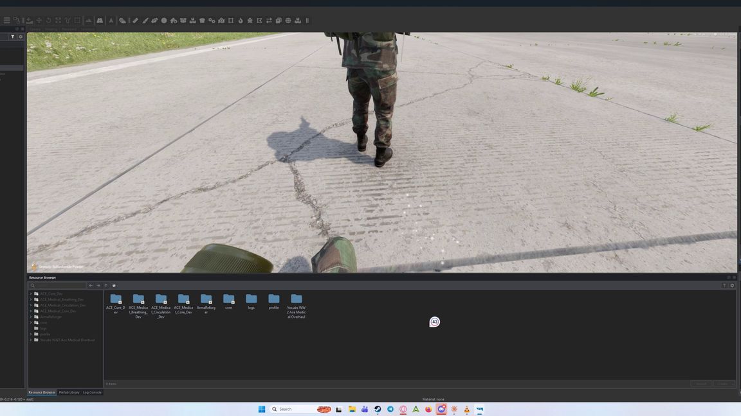Expand ACE_Core_Dev tree node
Image resolution: width=741 pixels, height=416 pixels.
click(x=31, y=293)
